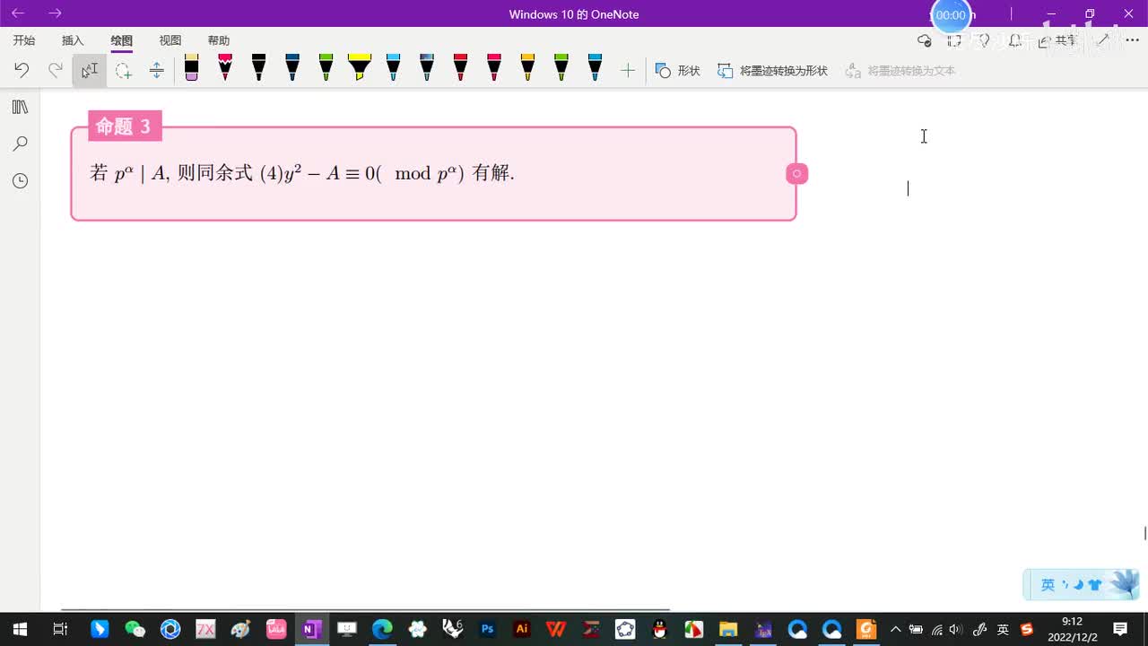Open the Action Center notifications

pyautogui.click(x=1120, y=629)
